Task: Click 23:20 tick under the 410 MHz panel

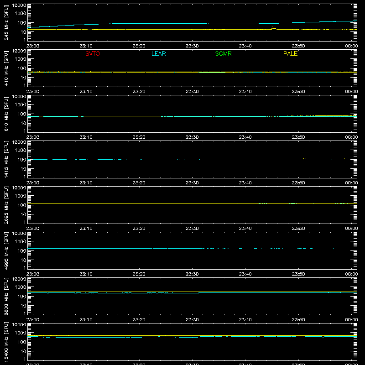Action: tap(139, 92)
